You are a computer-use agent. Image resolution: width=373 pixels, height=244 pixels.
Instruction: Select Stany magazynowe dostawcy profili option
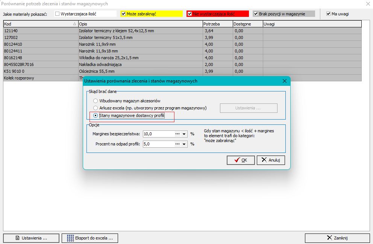(x=96, y=115)
